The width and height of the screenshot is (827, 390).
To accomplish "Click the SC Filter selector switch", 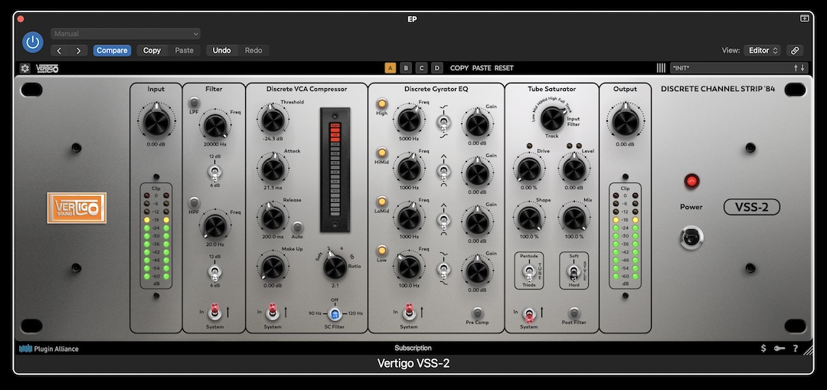I will [335, 314].
